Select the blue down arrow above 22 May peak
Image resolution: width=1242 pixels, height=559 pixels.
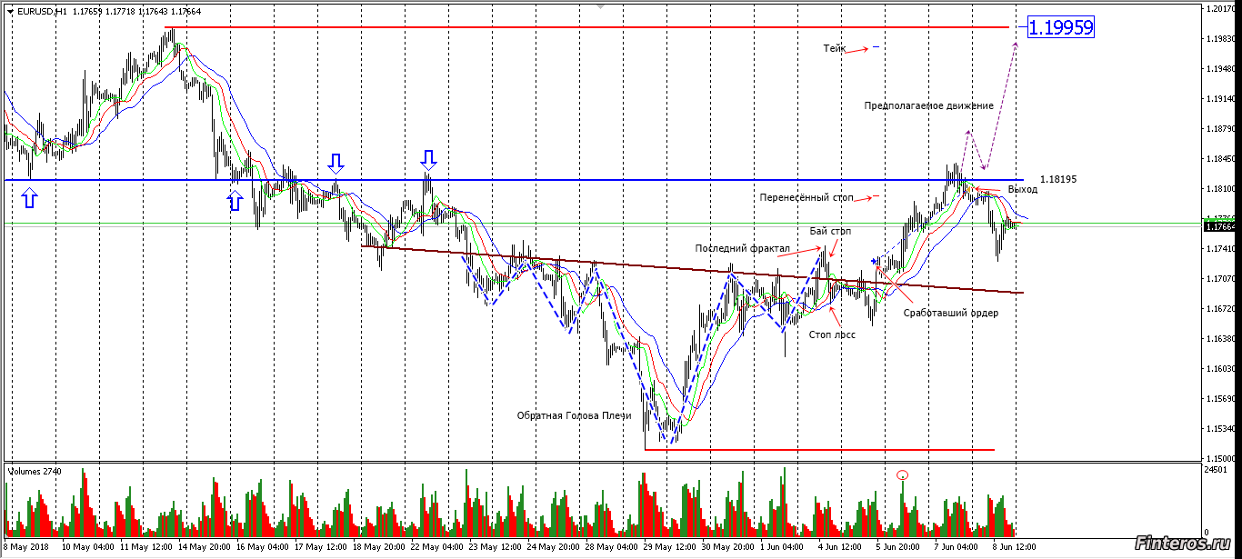point(428,161)
